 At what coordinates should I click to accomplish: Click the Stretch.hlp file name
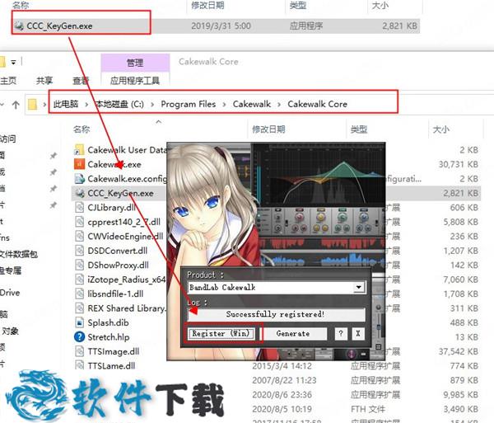click(x=109, y=337)
